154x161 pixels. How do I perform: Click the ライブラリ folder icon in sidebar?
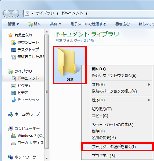click(x=10, y=71)
